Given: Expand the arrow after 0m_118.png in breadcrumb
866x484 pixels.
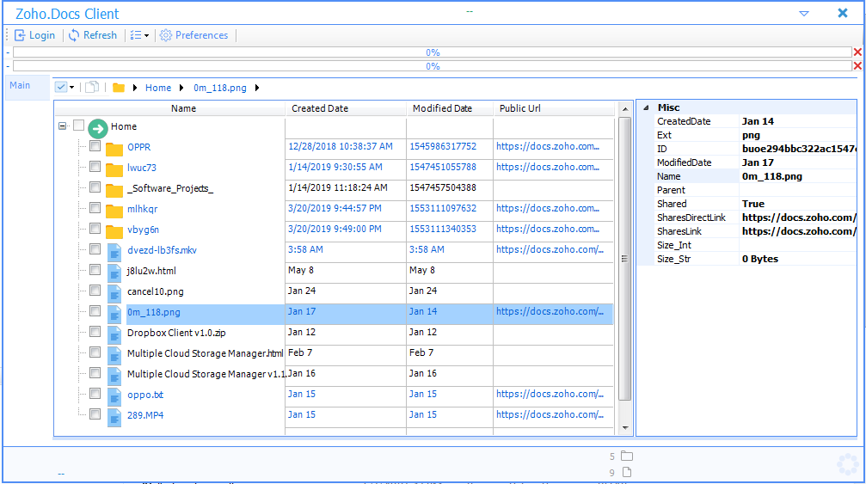Looking at the screenshot, I should coord(257,88).
